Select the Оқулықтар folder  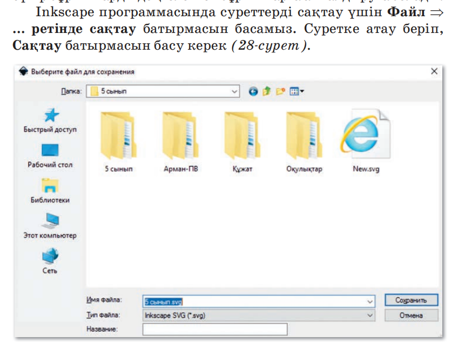tap(305, 142)
